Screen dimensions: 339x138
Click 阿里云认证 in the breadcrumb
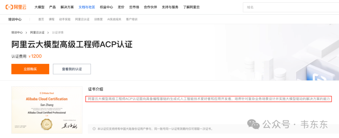(37, 33)
